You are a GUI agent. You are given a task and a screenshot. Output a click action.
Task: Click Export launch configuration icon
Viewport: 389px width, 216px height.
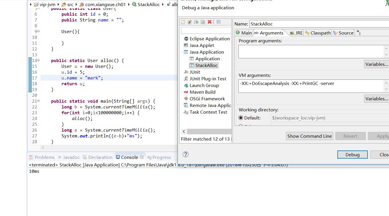pos(196,22)
